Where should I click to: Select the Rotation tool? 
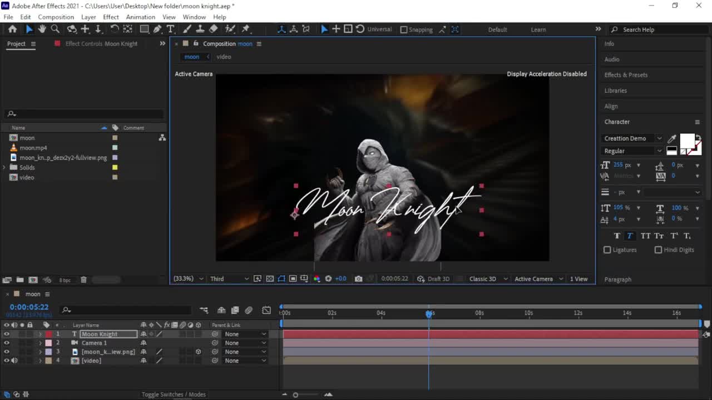[114, 29]
